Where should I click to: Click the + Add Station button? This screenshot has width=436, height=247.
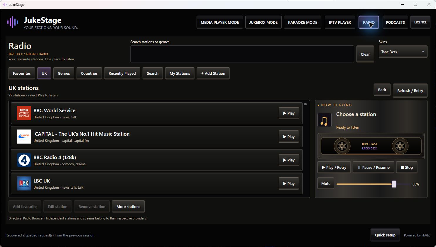click(x=213, y=73)
